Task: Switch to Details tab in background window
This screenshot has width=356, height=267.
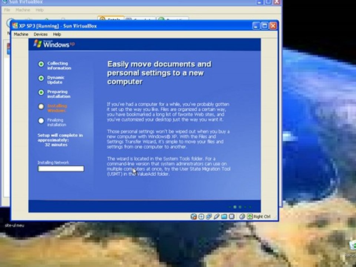Action: (x=111, y=19)
